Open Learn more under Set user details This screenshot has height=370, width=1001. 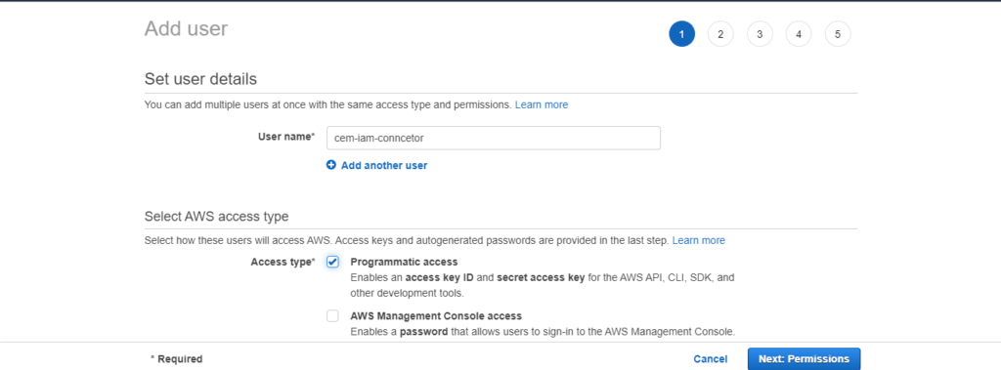coord(542,104)
